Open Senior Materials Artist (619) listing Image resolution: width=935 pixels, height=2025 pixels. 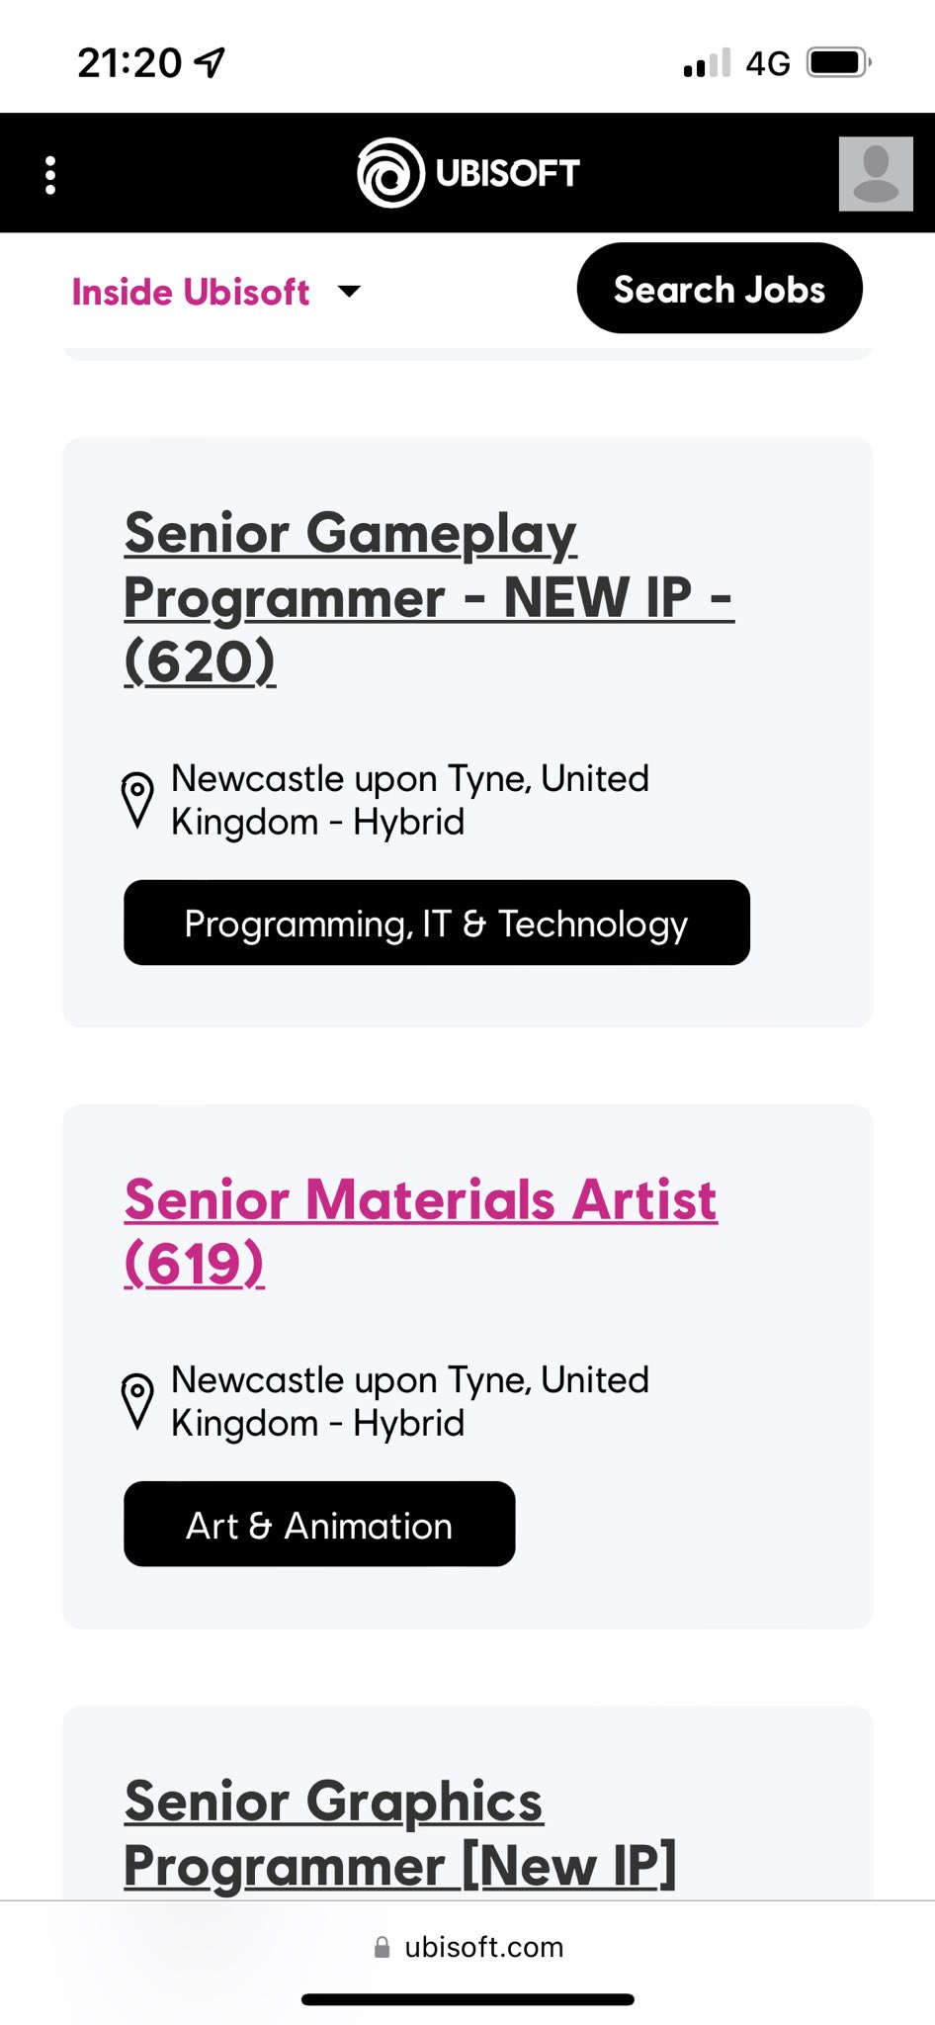421,1231
